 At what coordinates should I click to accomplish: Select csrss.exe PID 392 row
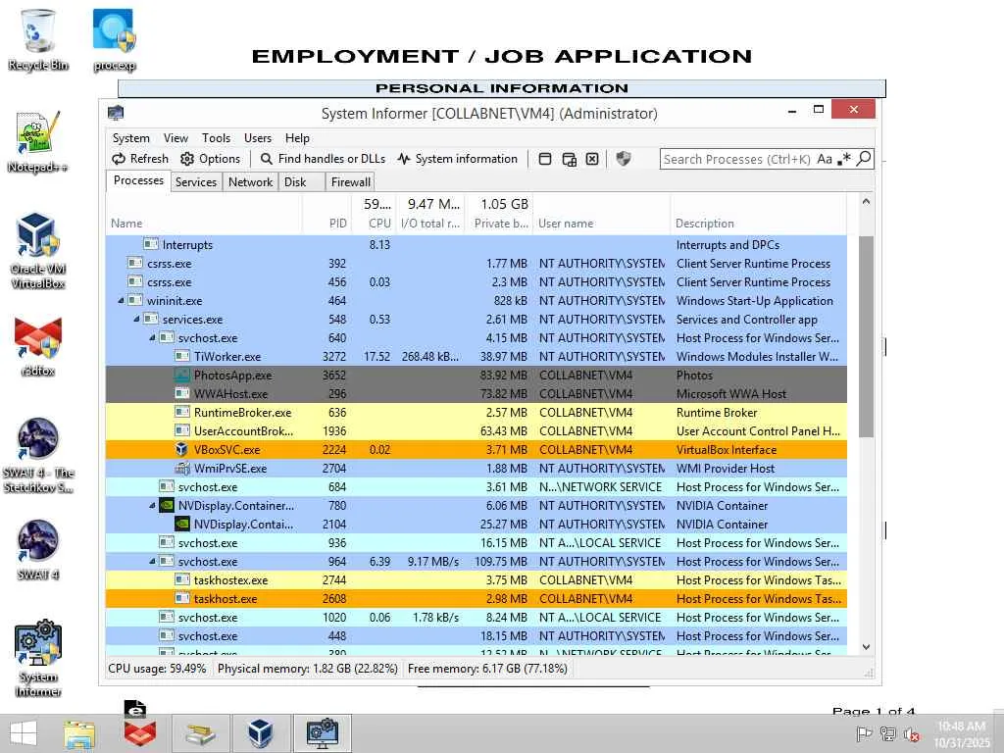(477, 263)
